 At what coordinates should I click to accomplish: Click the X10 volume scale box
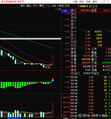64,116
